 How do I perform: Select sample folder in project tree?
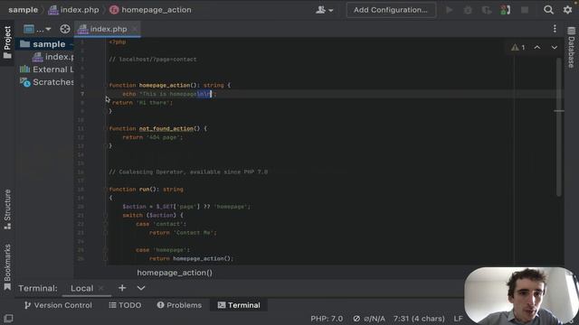pos(44,44)
